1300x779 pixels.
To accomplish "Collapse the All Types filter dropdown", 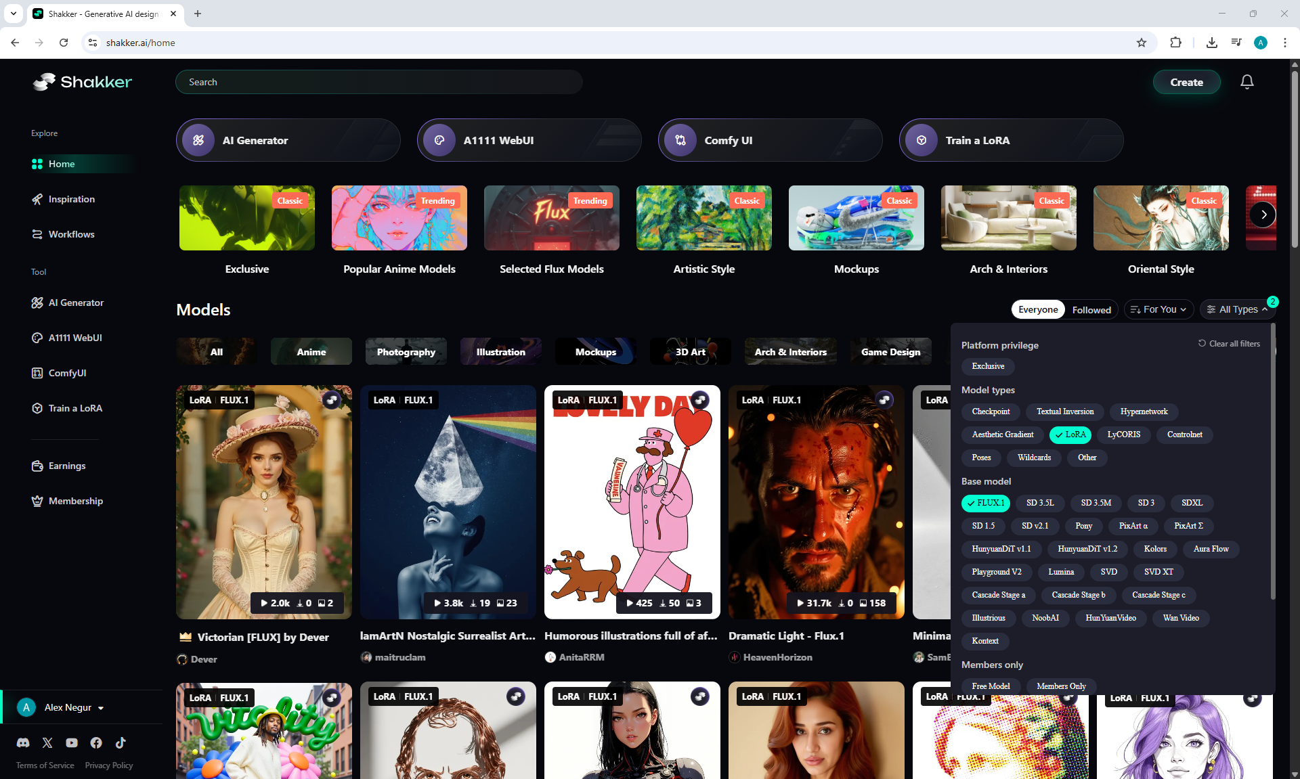I will (1238, 309).
